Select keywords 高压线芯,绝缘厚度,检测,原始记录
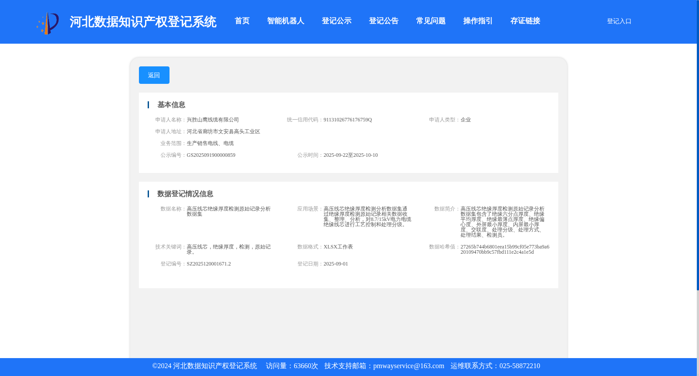The width and height of the screenshot is (699, 376). tap(228, 249)
